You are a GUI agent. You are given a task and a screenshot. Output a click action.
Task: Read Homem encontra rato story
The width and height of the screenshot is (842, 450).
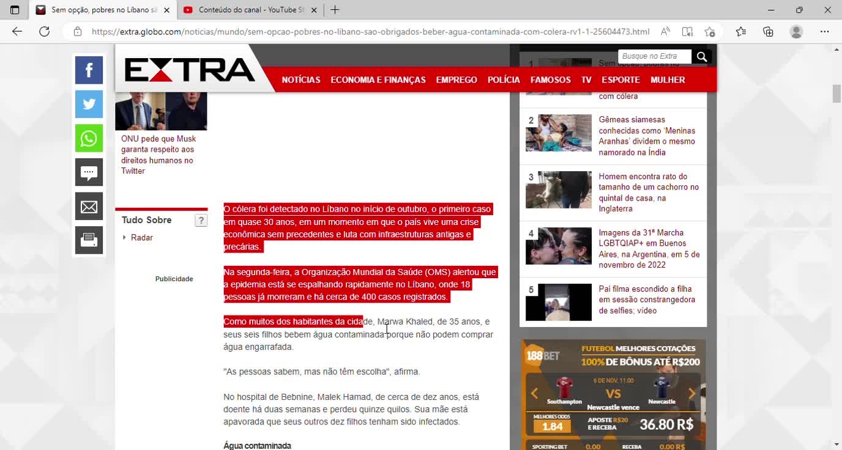tap(649, 193)
